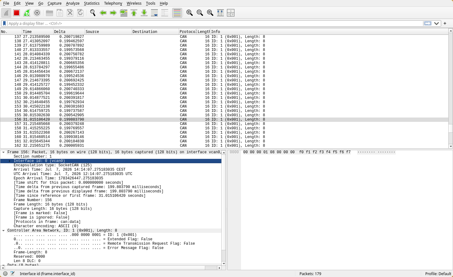Select packet number 162 row
453x277 pixels.
[224, 145]
